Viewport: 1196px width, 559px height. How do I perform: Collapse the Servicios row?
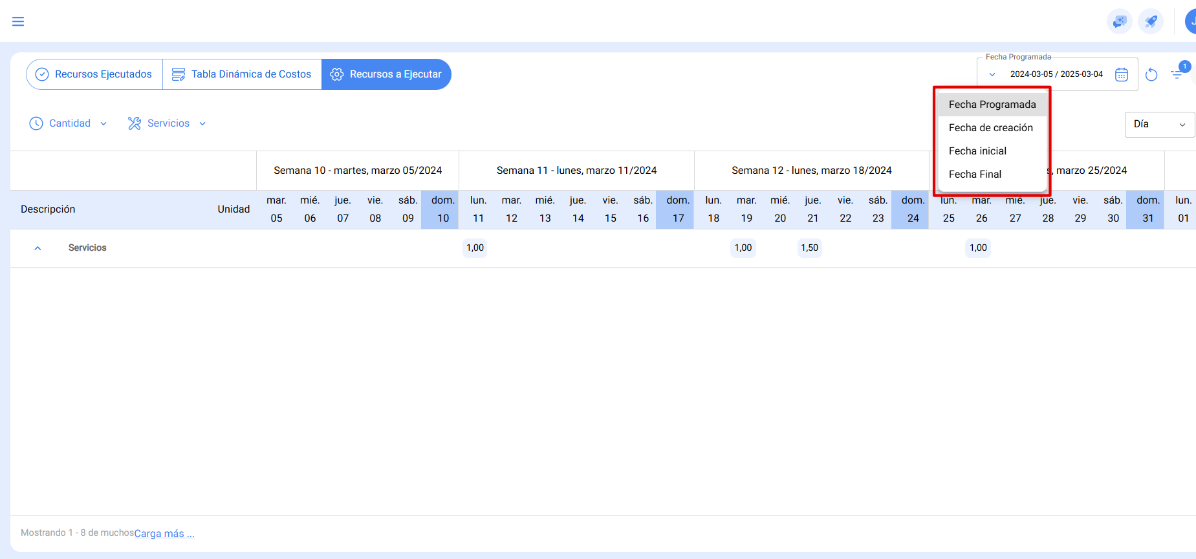point(38,248)
